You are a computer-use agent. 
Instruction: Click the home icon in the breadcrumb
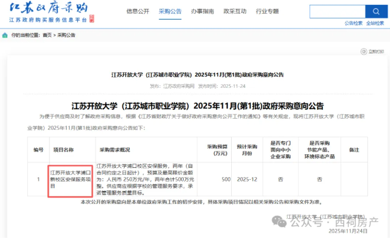[6, 36]
